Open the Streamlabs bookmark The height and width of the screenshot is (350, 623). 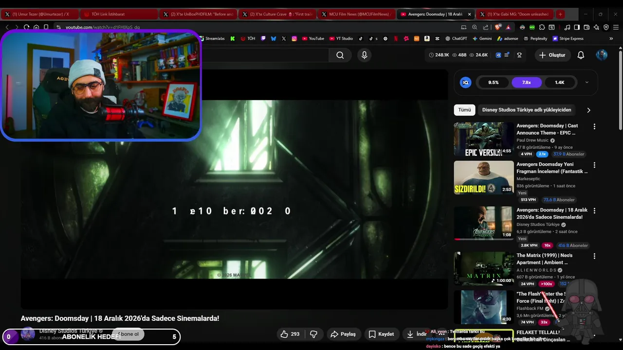[x=212, y=38]
